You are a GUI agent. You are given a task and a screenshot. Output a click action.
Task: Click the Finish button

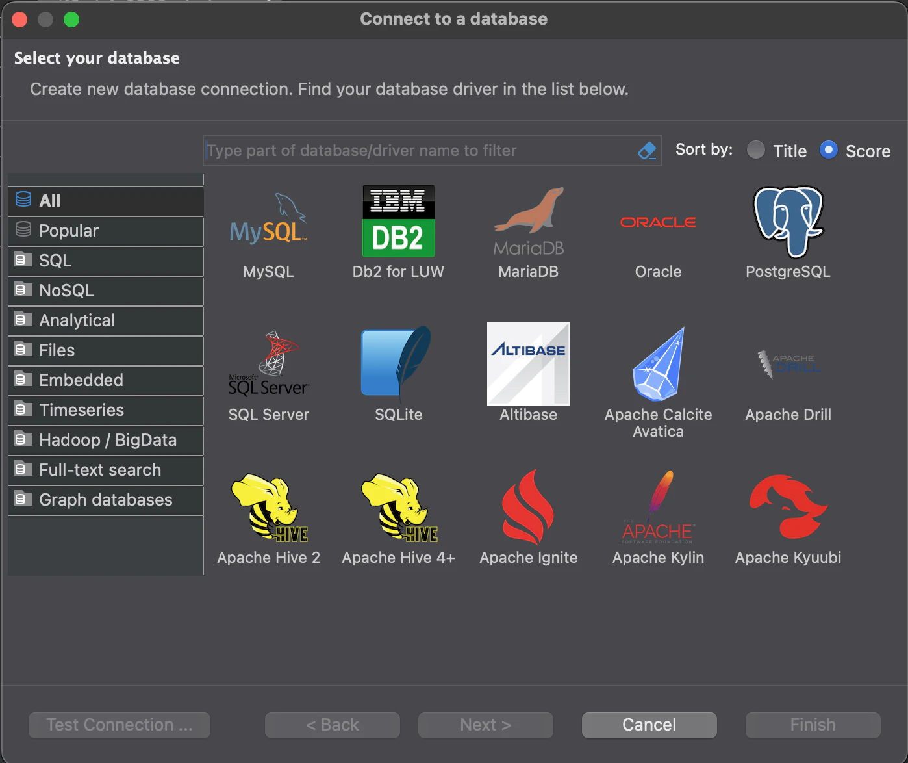[813, 725]
